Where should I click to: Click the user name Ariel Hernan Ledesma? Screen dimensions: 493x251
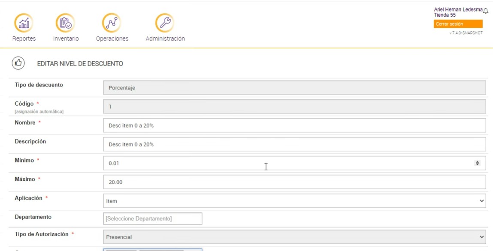458,9
